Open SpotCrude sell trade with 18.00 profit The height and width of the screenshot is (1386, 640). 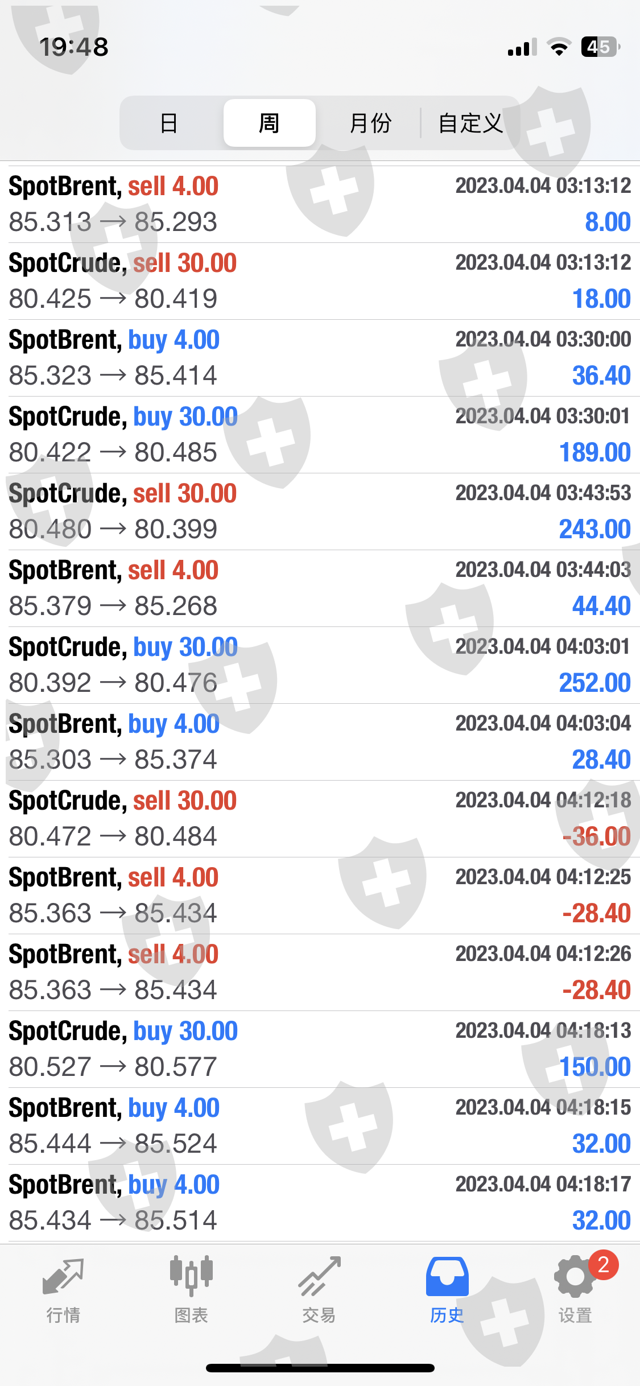point(320,281)
